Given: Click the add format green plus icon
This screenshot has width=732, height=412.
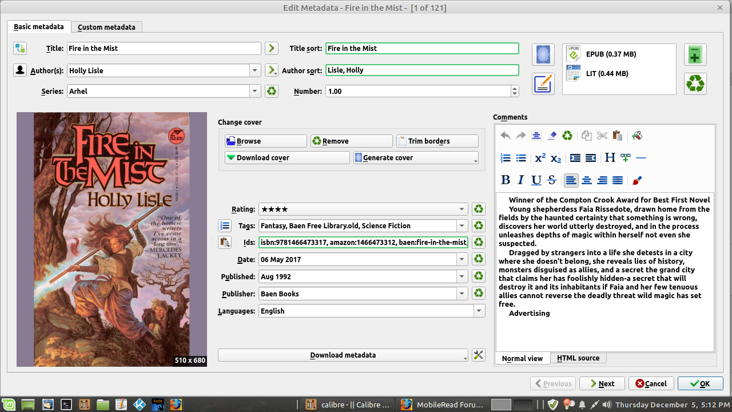Looking at the screenshot, I should tap(695, 55).
